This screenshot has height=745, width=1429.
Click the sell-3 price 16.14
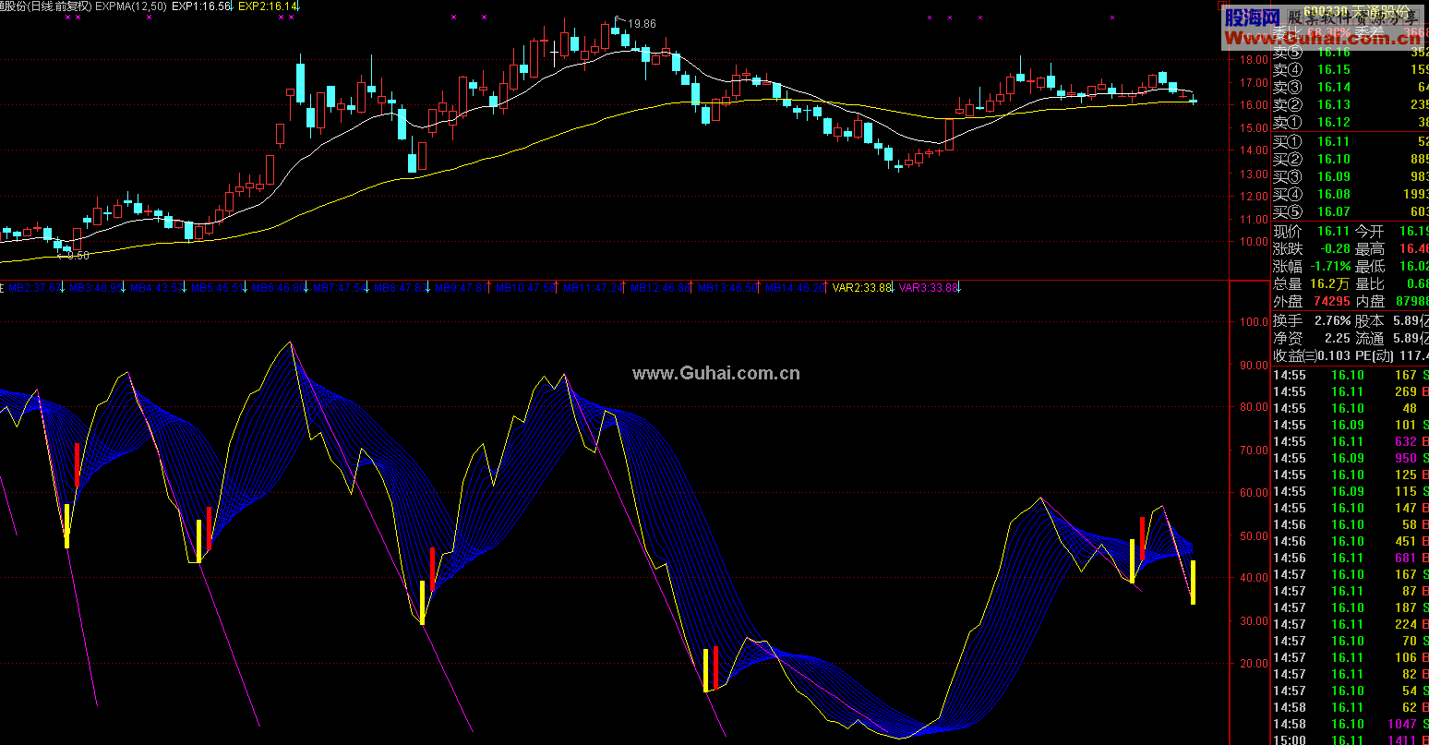click(x=1333, y=87)
